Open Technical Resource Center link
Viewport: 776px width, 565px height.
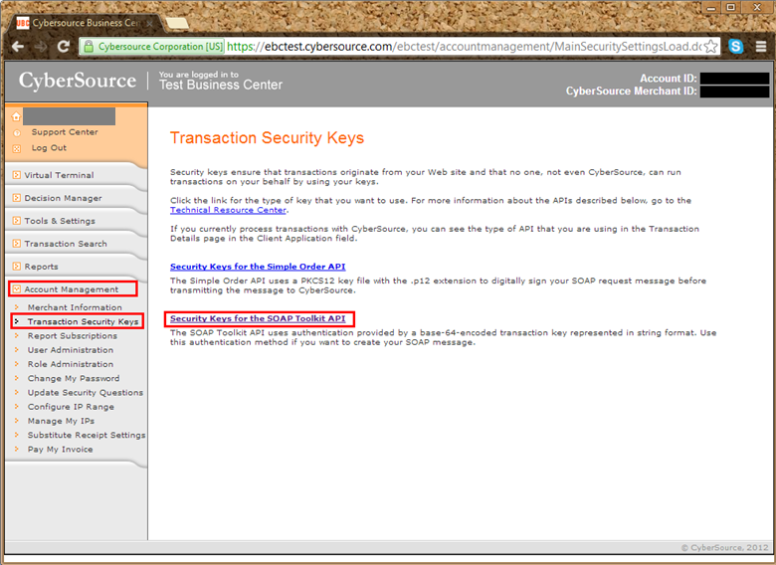coord(228,210)
